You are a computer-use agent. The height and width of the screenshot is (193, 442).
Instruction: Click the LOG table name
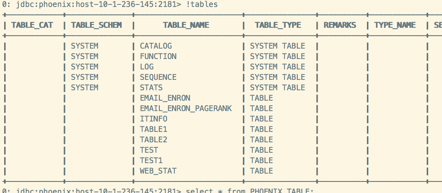(x=147, y=67)
